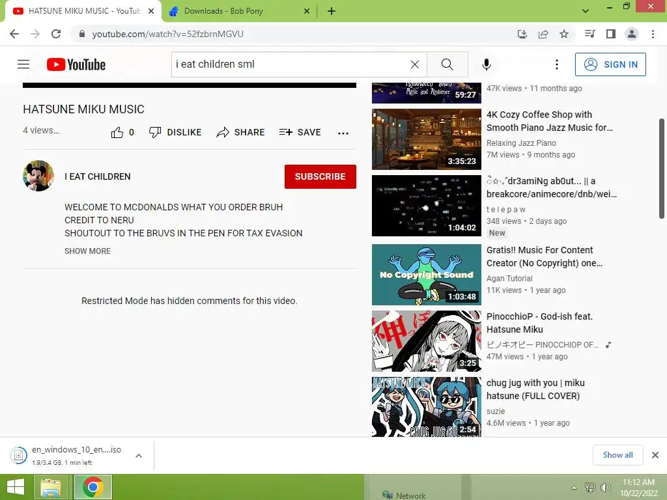Expand description with SHOW MORE

(88, 251)
